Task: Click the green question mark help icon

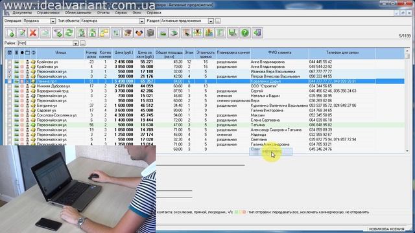Action: click(245, 33)
